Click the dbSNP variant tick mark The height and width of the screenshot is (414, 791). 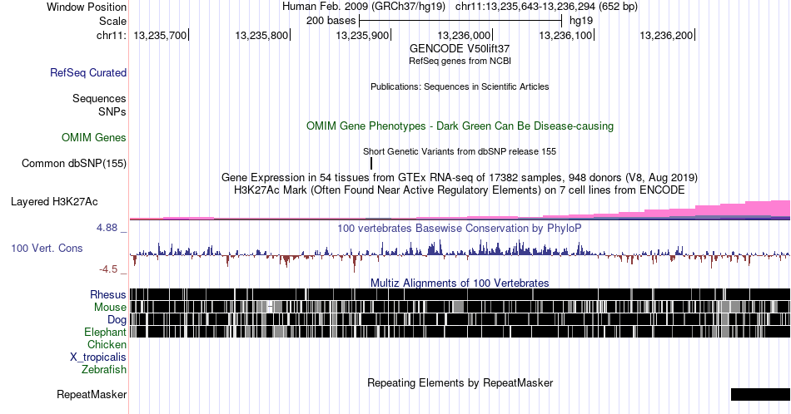click(x=371, y=163)
